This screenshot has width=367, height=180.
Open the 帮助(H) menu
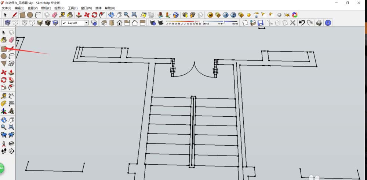(x=110, y=8)
